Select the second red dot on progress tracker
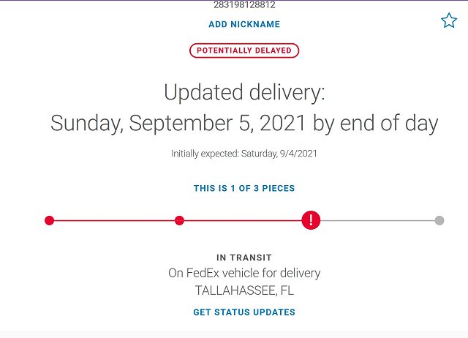The width and height of the screenshot is (468, 338). [x=179, y=221]
